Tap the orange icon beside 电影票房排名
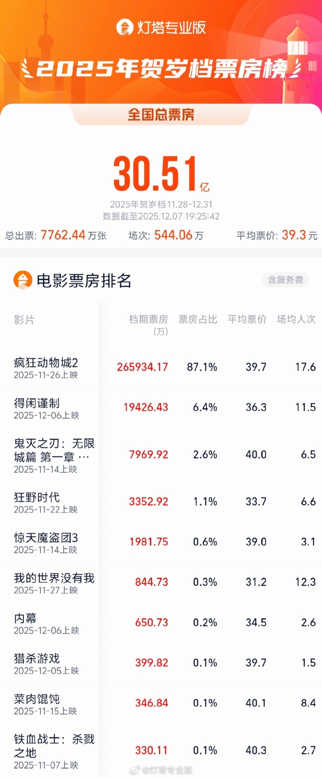 (23, 280)
